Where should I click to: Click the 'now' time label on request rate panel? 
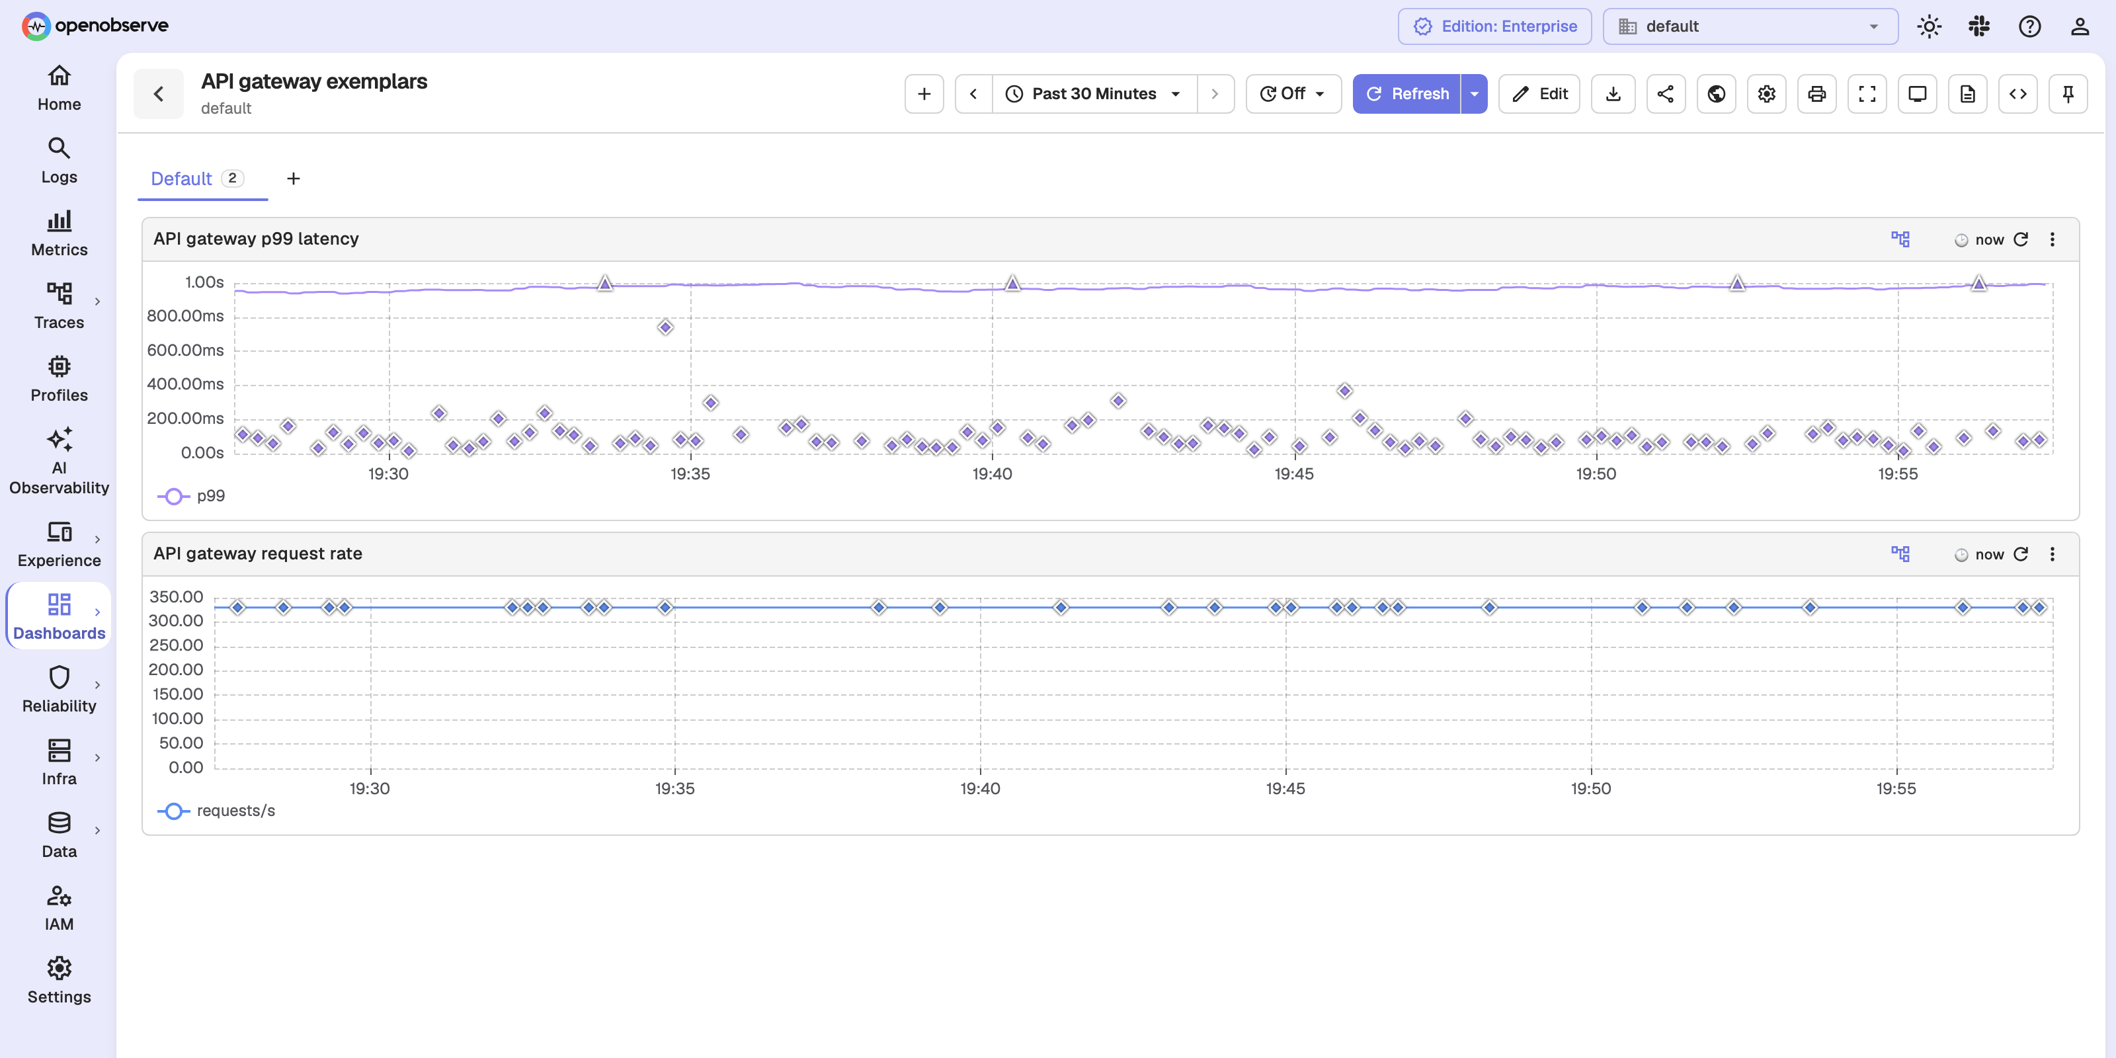(1988, 555)
